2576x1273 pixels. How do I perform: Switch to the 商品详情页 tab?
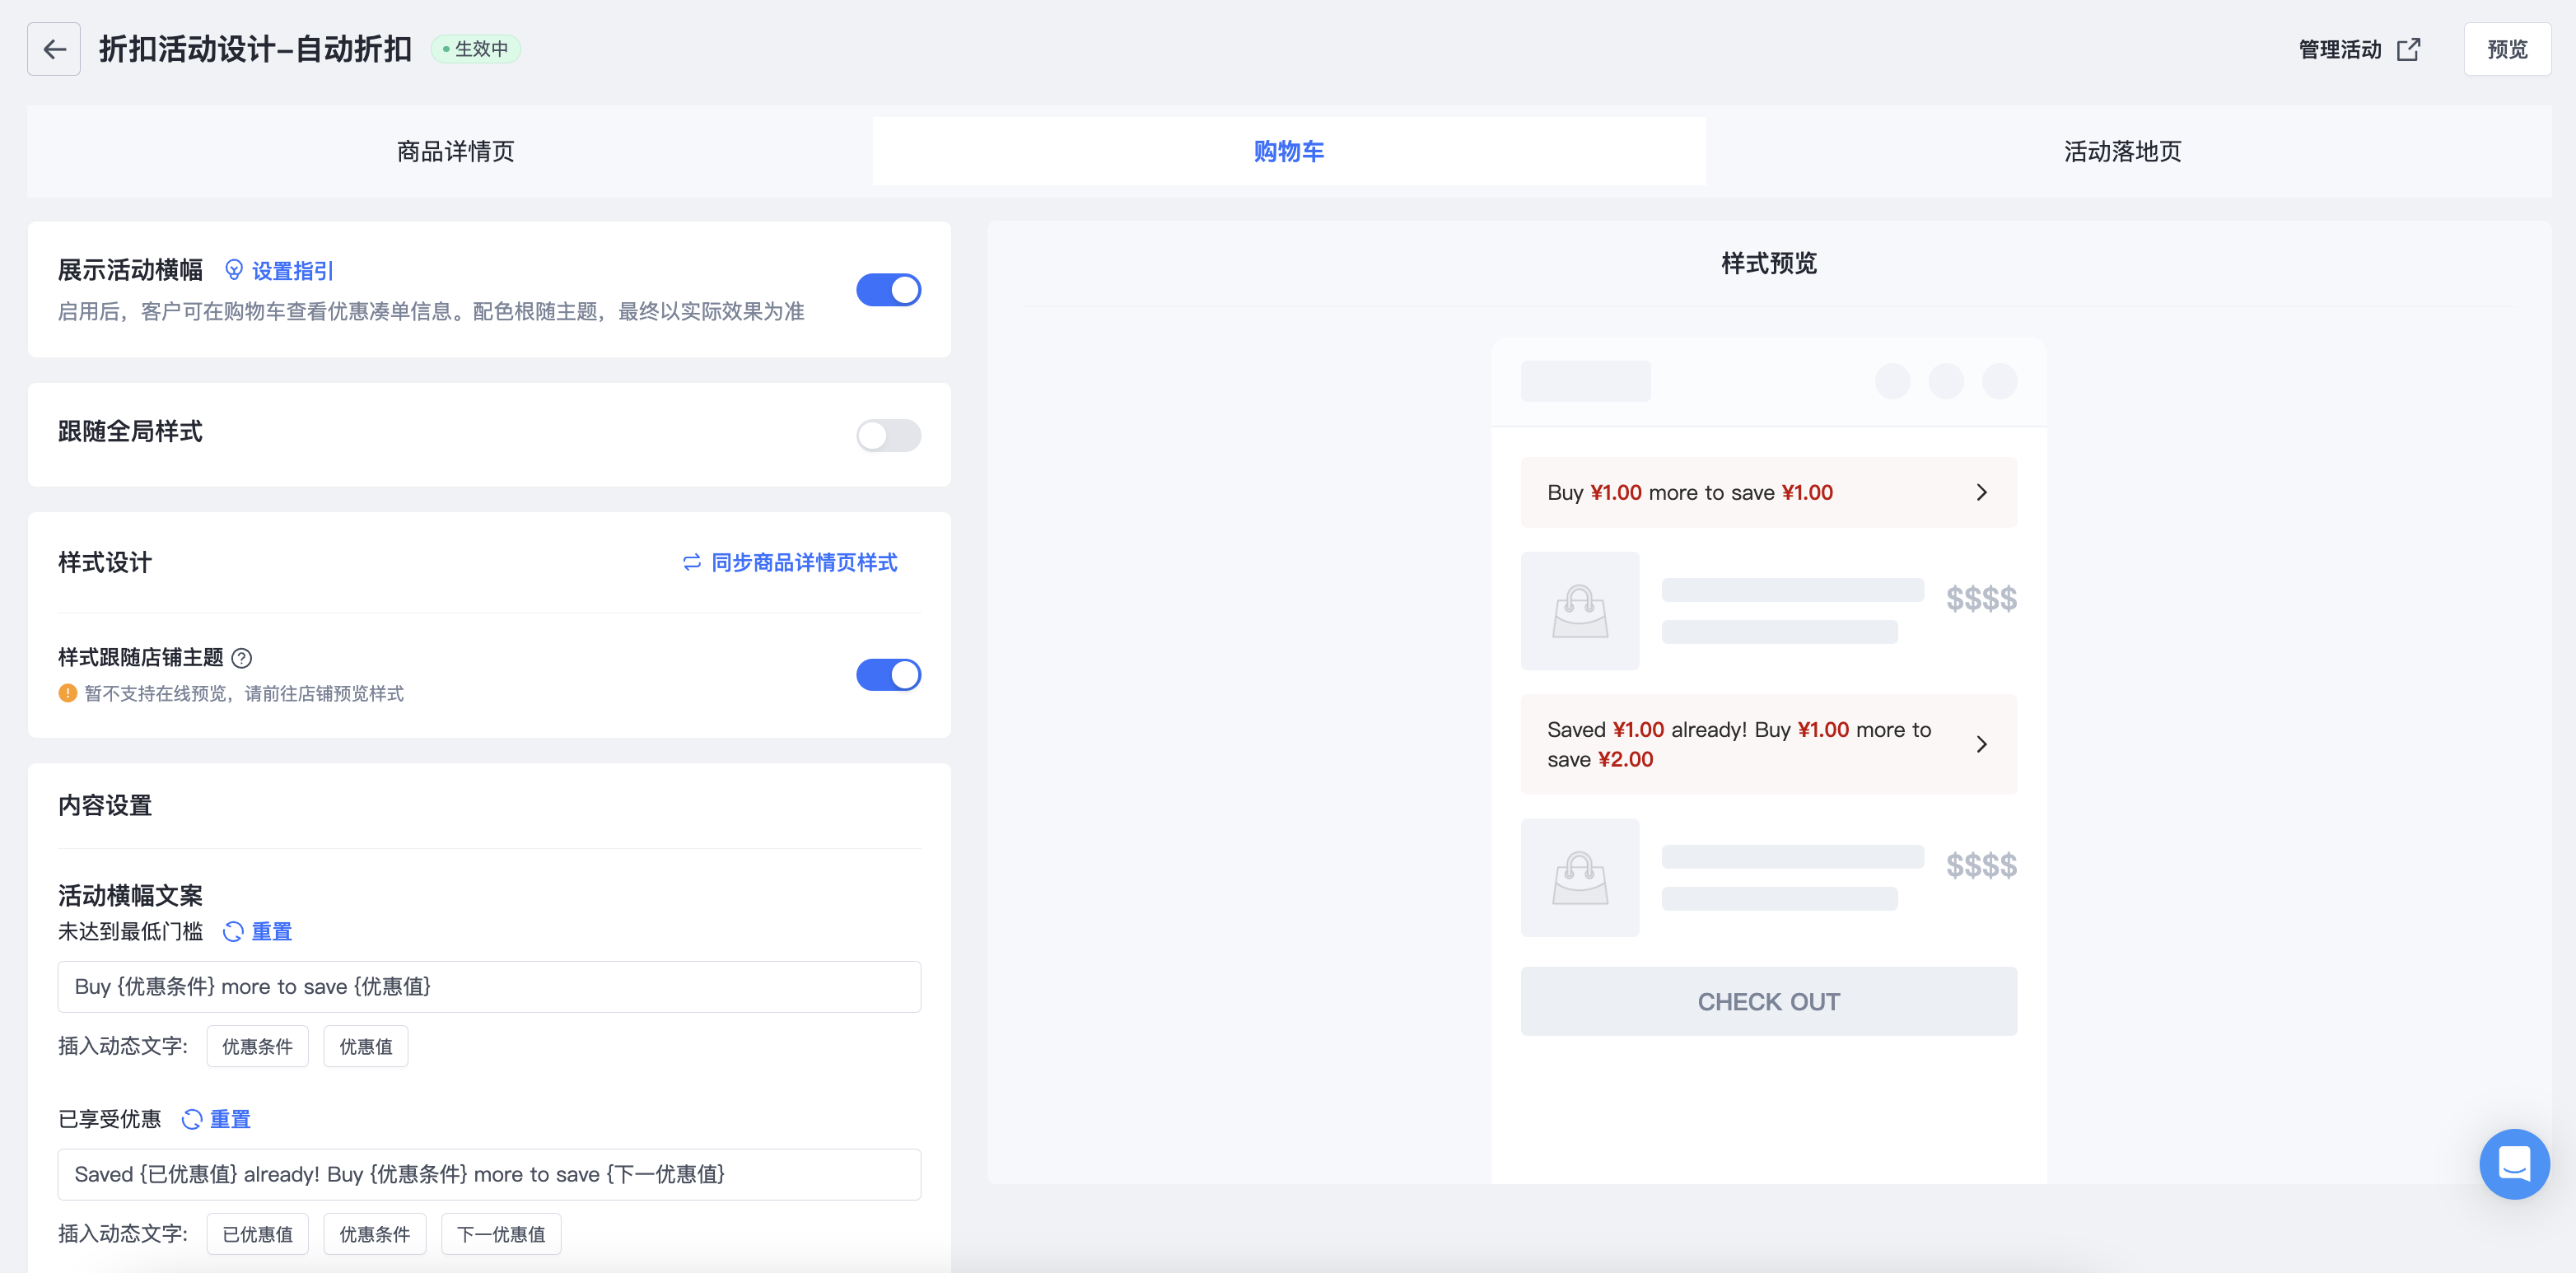point(455,151)
